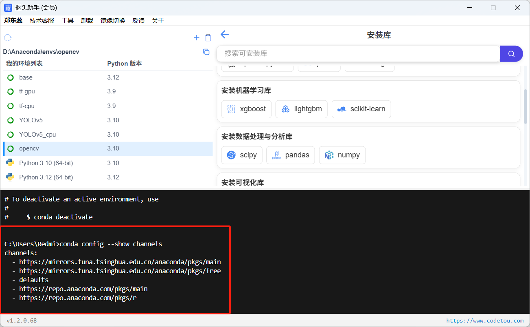Select the YOLOv5 environment
Image resolution: width=530 pixels, height=327 pixels.
(x=108, y=120)
